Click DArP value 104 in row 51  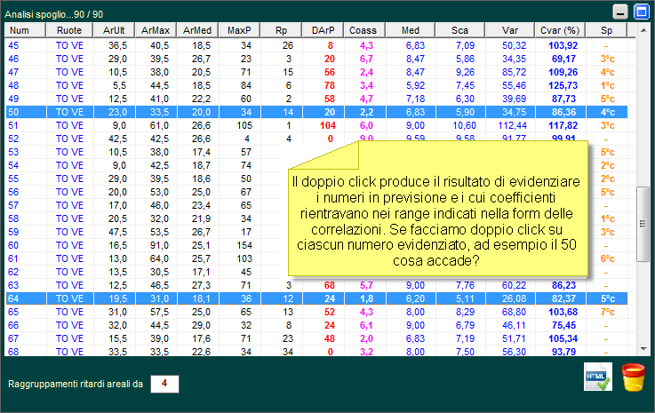[328, 126]
